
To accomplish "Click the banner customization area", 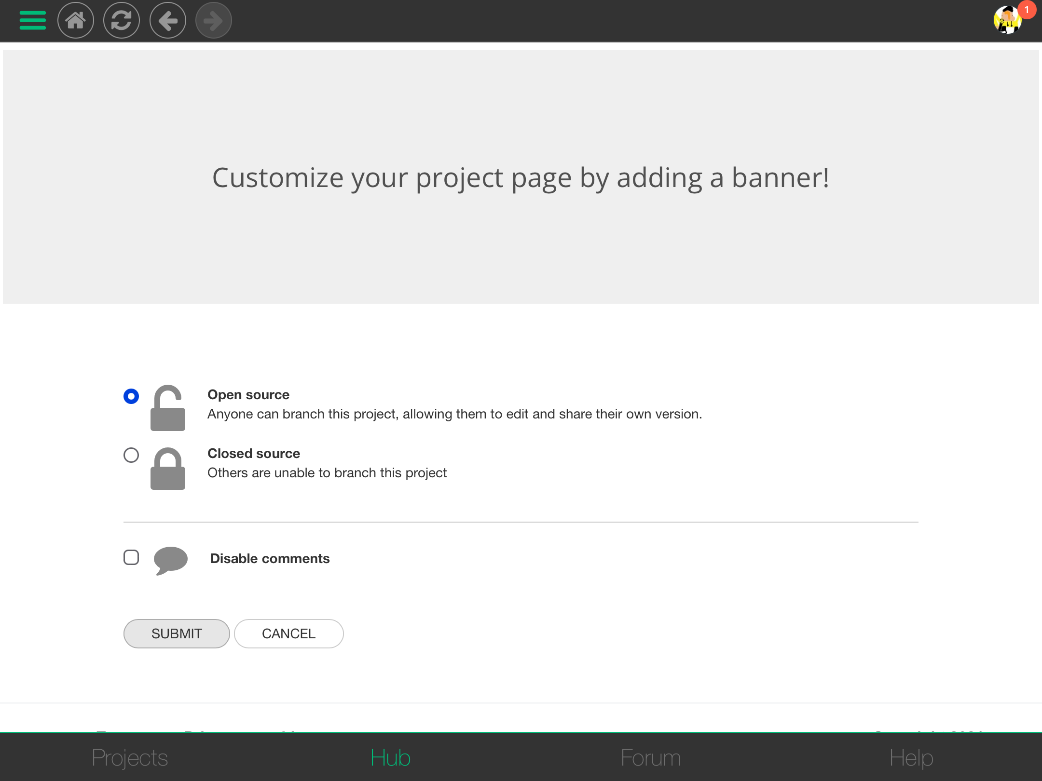I will pos(521,177).
